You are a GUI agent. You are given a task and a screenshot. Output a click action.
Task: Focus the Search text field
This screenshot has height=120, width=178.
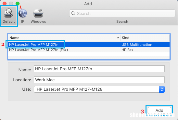tap(122, 13)
